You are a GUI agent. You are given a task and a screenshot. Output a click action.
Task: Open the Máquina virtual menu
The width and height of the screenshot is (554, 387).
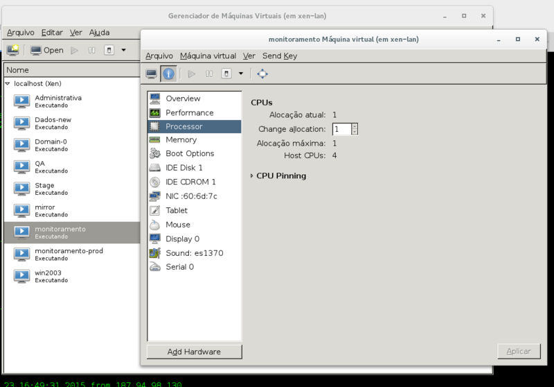(x=208, y=56)
